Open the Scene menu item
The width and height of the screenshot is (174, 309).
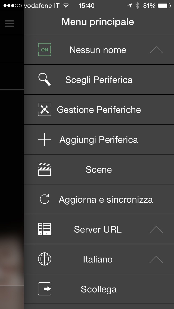point(99,169)
